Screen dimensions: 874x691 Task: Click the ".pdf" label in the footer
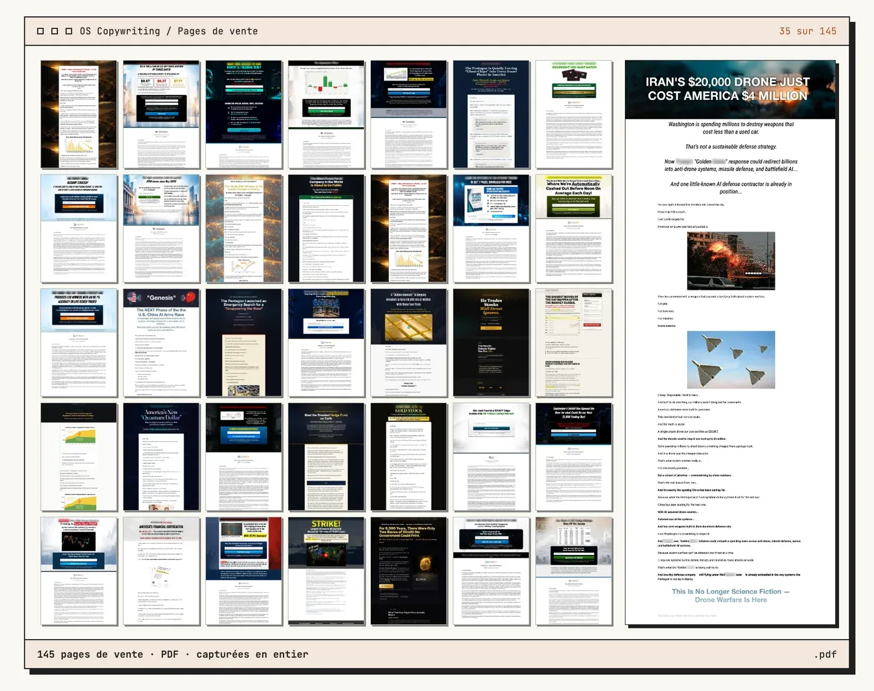(x=825, y=654)
